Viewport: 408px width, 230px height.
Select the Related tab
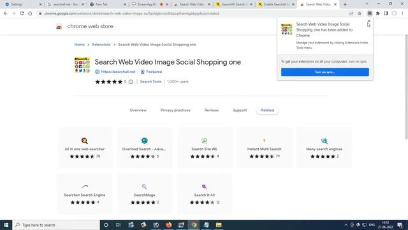pyautogui.click(x=268, y=111)
